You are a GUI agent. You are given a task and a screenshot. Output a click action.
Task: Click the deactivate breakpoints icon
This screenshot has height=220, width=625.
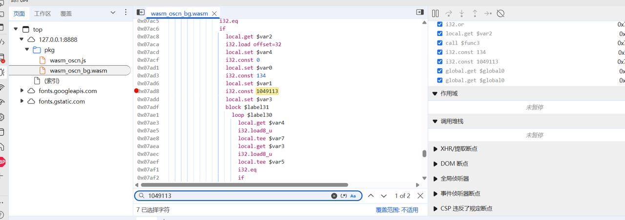coord(500,13)
